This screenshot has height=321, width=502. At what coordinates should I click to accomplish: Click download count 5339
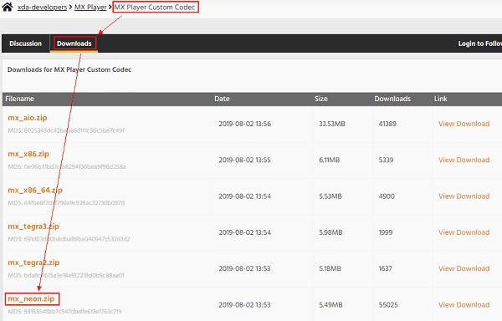point(386,160)
